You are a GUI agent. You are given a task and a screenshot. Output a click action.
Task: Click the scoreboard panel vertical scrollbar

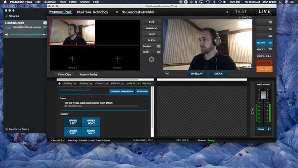point(152,108)
